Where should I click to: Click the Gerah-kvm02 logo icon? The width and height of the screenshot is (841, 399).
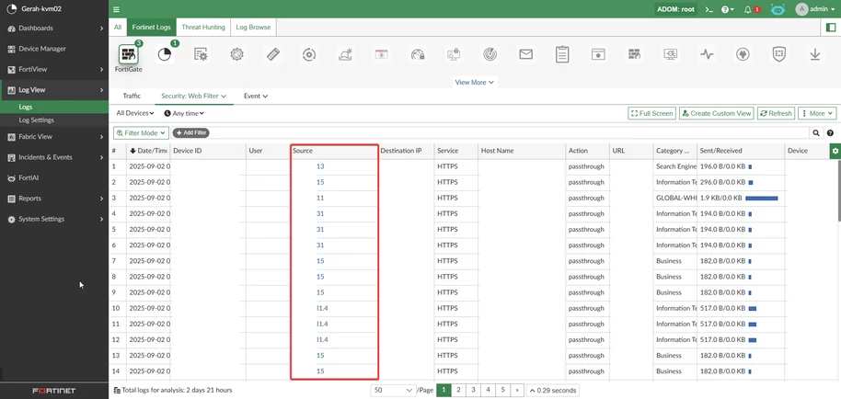11,8
